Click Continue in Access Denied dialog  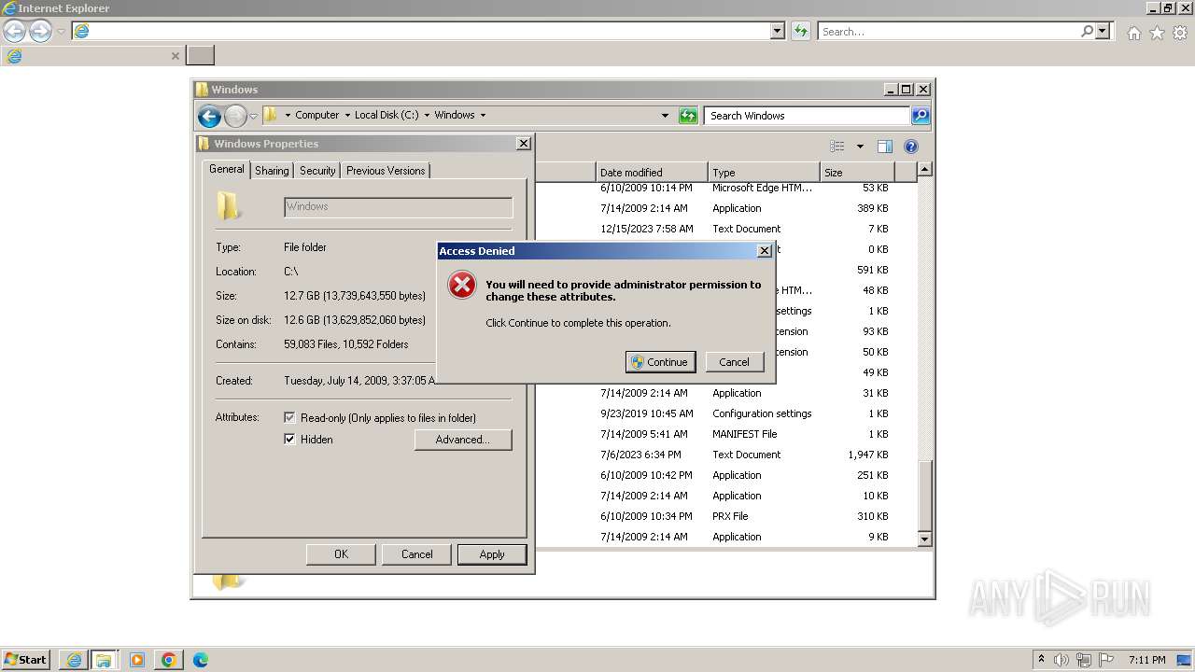point(660,362)
